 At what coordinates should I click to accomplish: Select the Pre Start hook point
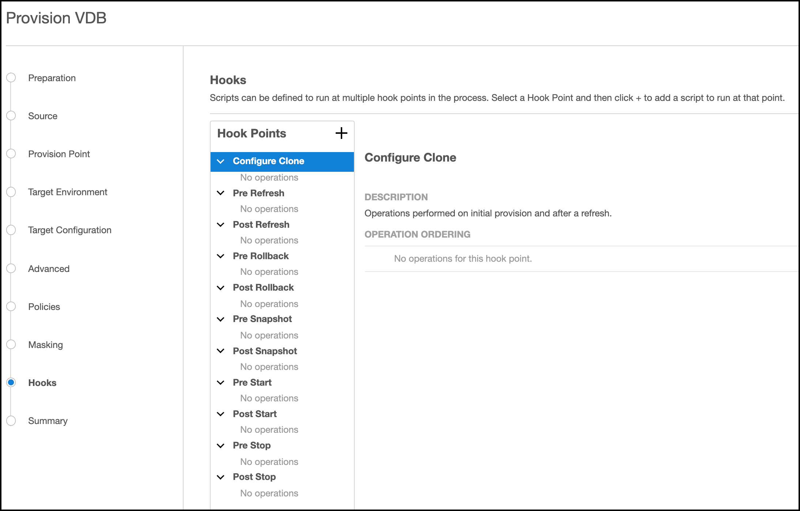coord(252,382)
